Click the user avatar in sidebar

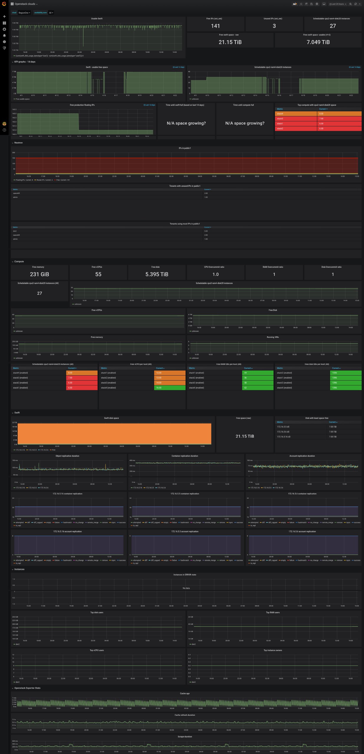(x=4, y=124)
